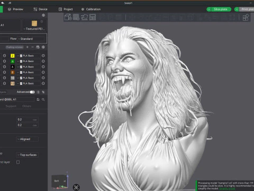Click green color swatch of filament 4

click(13, 61)
